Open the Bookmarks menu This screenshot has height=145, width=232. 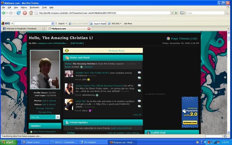point(35,8)
